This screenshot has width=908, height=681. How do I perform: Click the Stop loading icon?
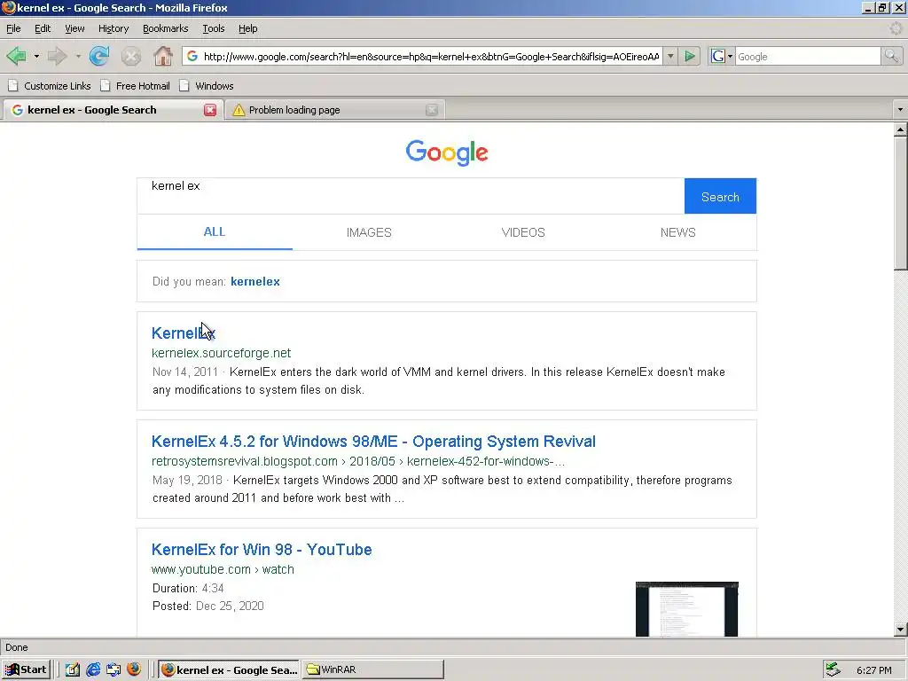tap(131, 56)
